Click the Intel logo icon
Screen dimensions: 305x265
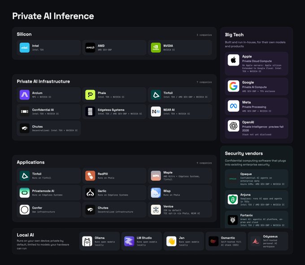coord(25,48)
